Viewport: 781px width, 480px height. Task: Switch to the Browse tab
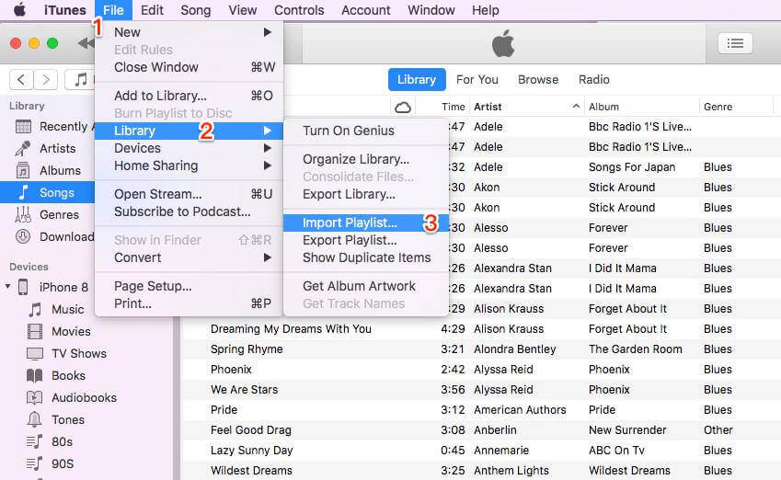pyautogui.click(x=538, y=80)
